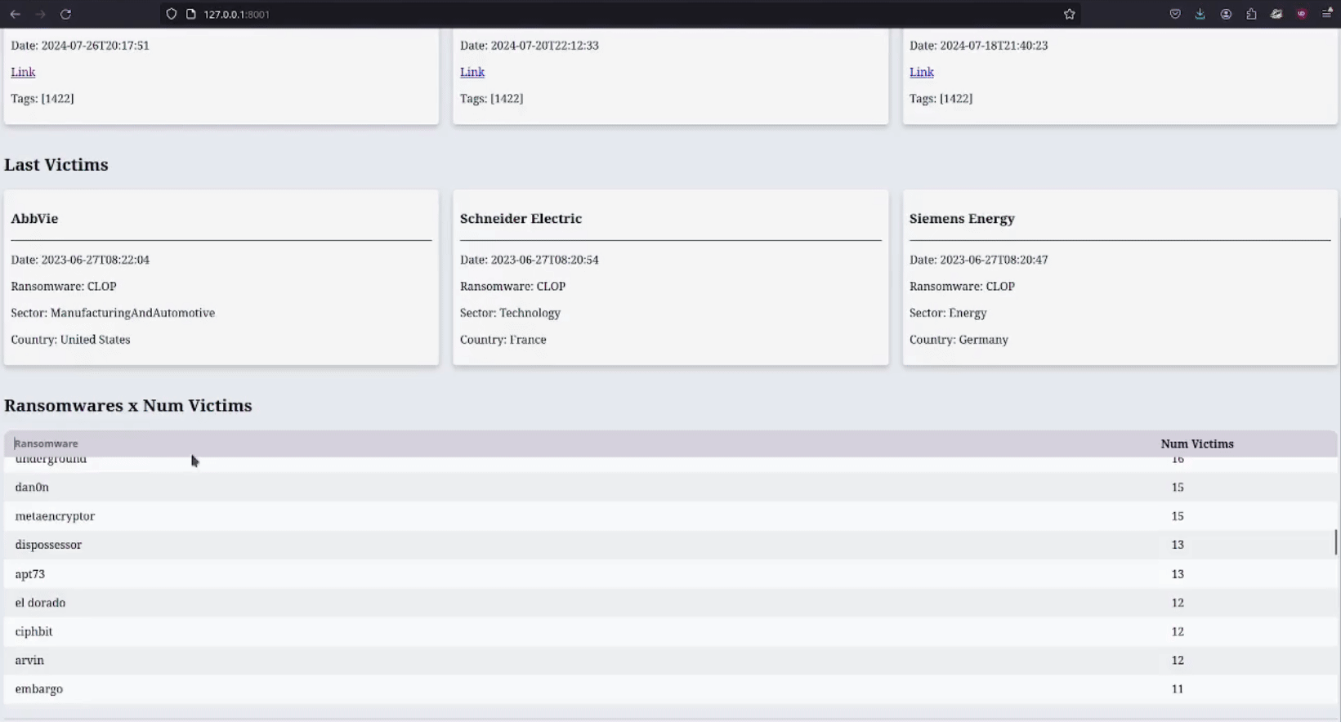Select the metaencryptor row

pyautogui.click(x=670, y=516)
